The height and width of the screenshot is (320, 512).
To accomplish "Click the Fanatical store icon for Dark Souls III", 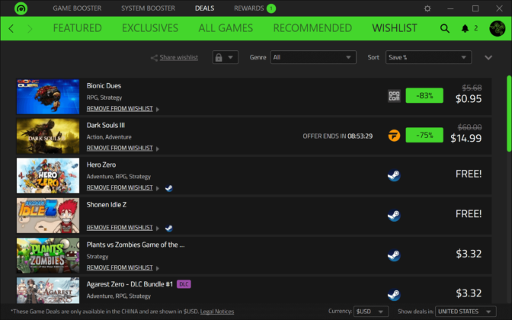I will (x=394, y=135).
